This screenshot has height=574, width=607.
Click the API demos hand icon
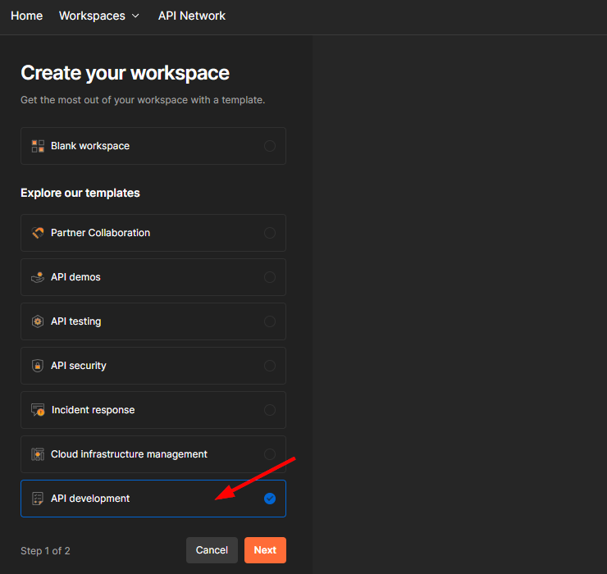tap(38, 277)
